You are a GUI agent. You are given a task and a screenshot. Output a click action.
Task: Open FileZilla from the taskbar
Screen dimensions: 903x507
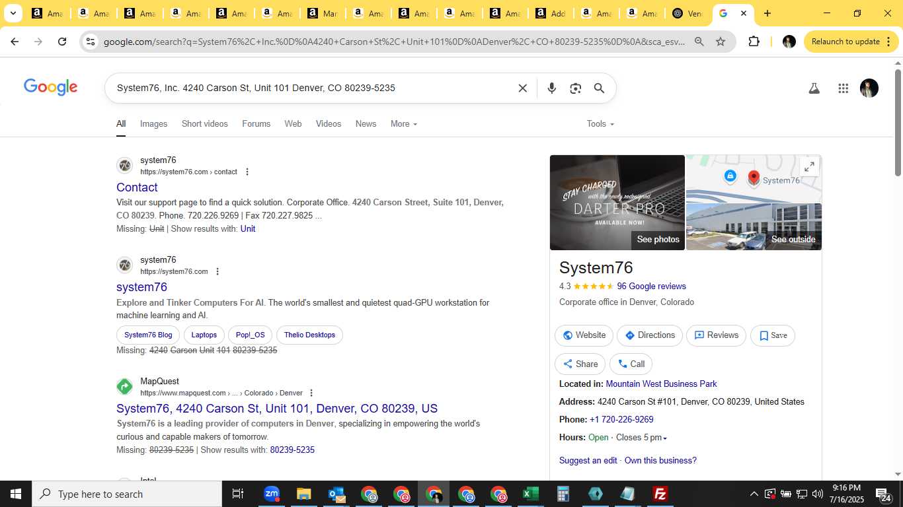pos(660,494)
